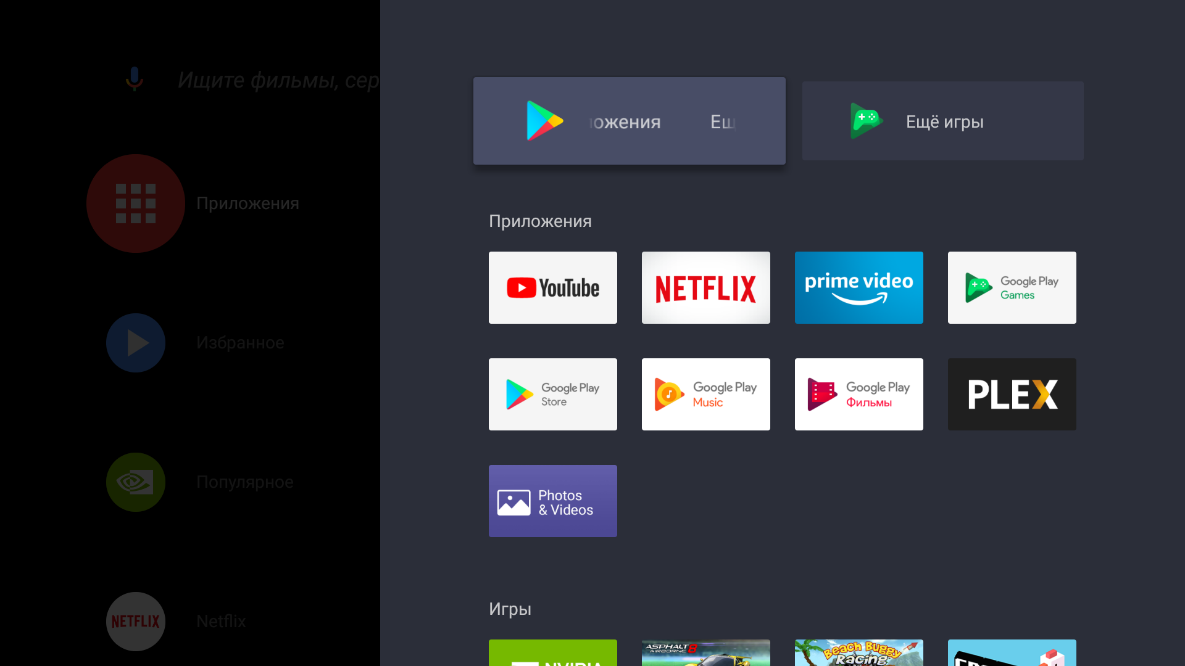
Task: Open the Prime Video app
Action: pyautogui.click(x=859, y=287)
